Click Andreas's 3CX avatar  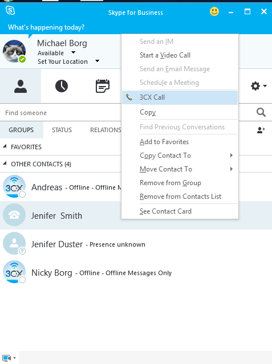click(14, 186)
